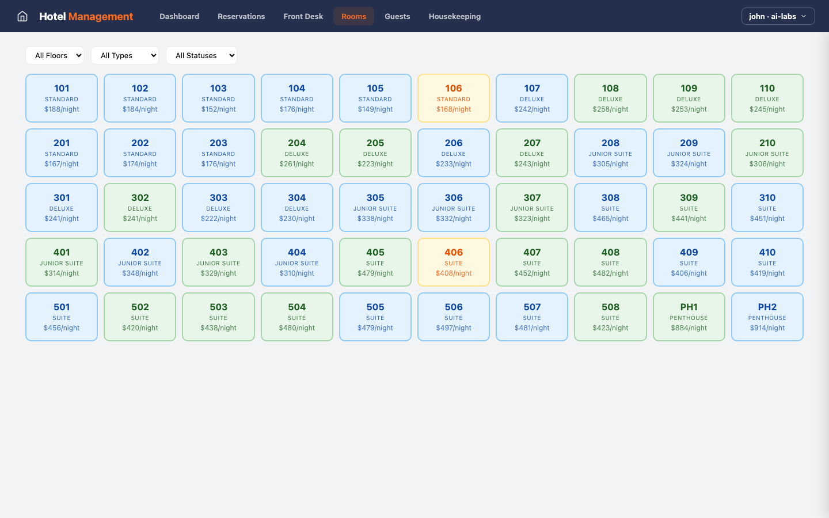This screenshot has width=829, height=518.
Task: Open the Front Desk tab
Action: click(x=303, y=16)
